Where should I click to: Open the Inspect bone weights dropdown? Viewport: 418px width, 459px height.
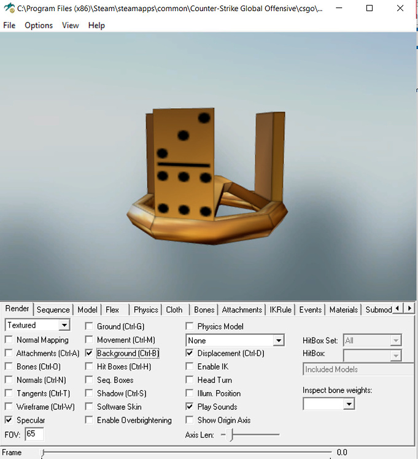pyautogui.click(x=329, y=404)
